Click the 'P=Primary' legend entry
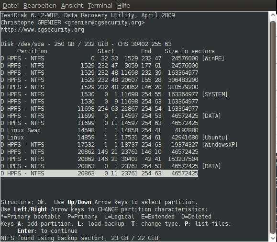277x242 pixels. tap(82, 217)
